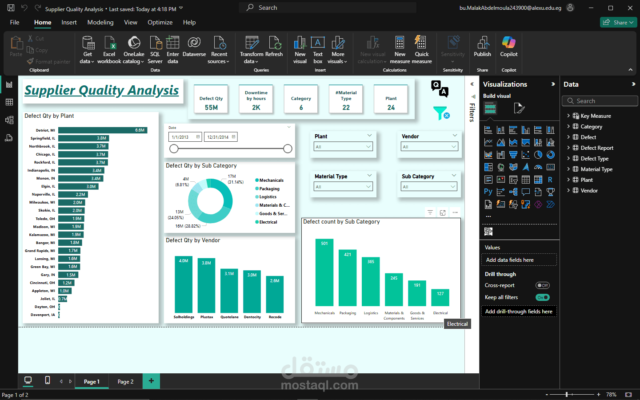Click Focus mode icon above selected chart
This screenshot has width=640, height=400.
pos(443,212)
